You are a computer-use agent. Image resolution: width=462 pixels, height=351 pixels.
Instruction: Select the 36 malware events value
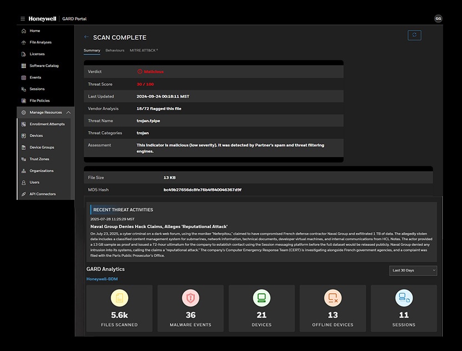click(x=190, y=315)
